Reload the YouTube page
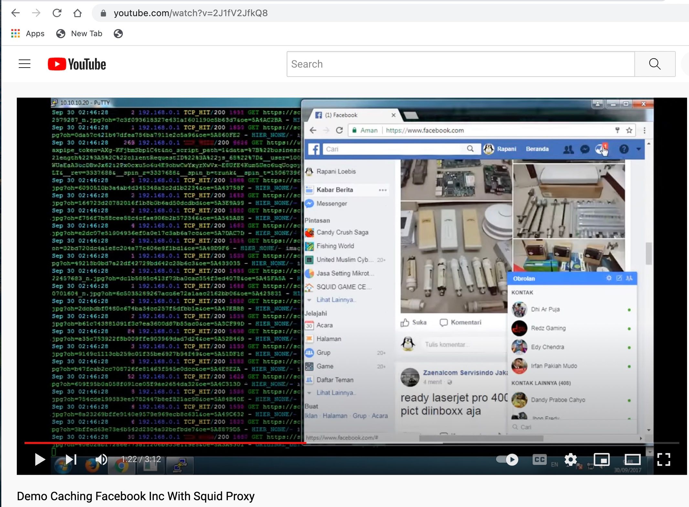 pos(57,13)
